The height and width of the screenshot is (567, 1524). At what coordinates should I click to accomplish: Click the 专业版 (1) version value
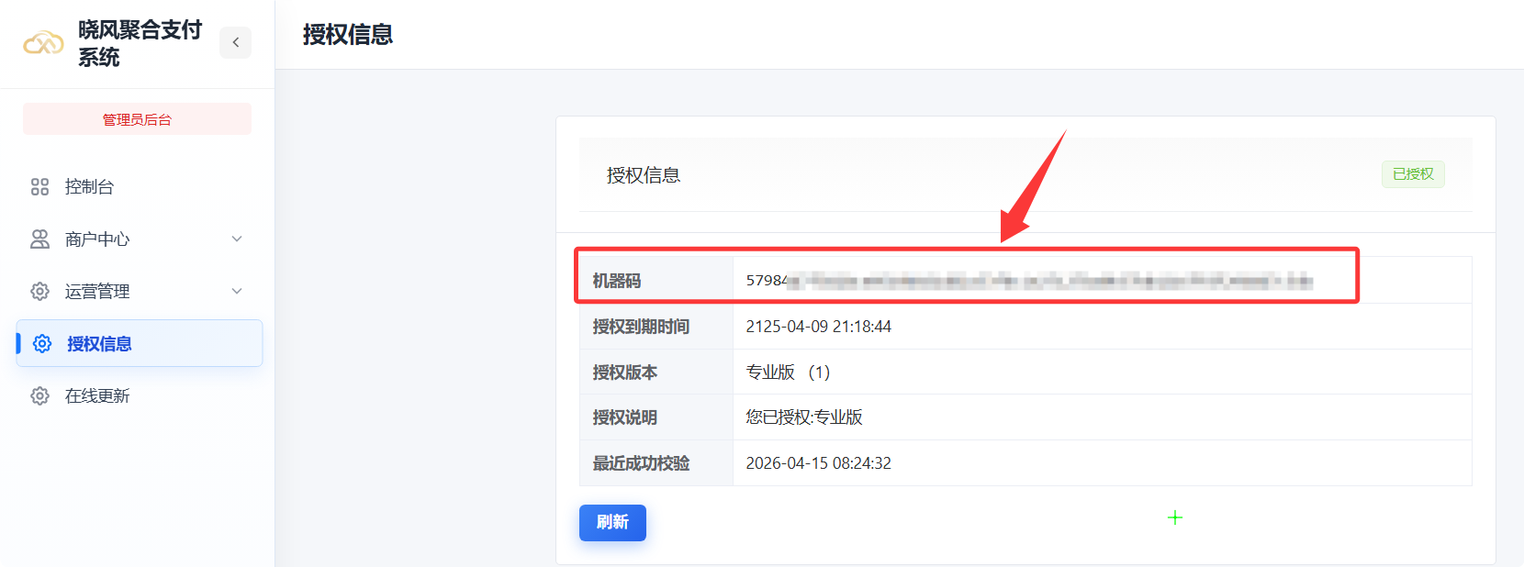pos(787,372)
